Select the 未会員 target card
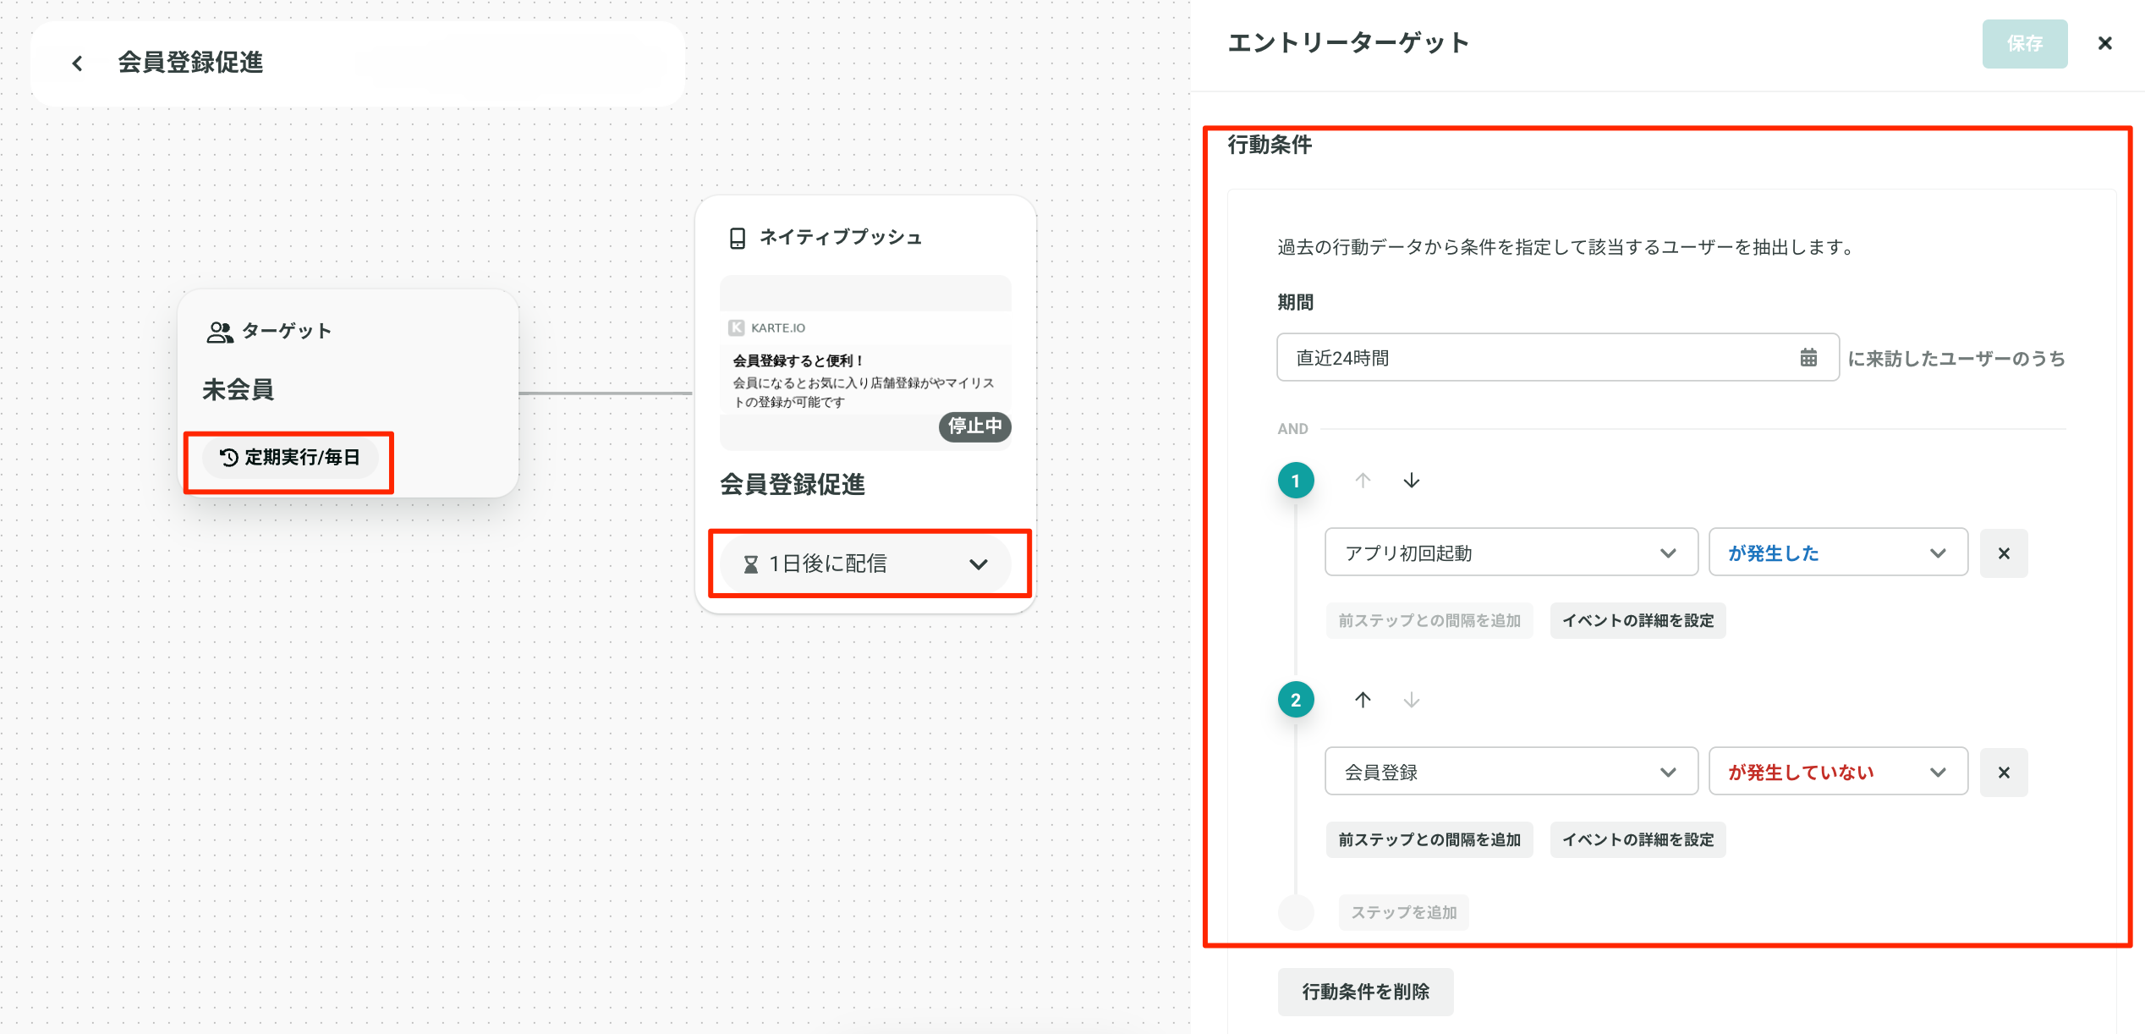This screenshot has height=1034, width=2145. tap(348, 393)
